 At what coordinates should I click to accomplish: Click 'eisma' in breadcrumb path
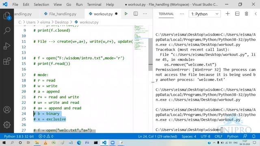pos(45,22)
